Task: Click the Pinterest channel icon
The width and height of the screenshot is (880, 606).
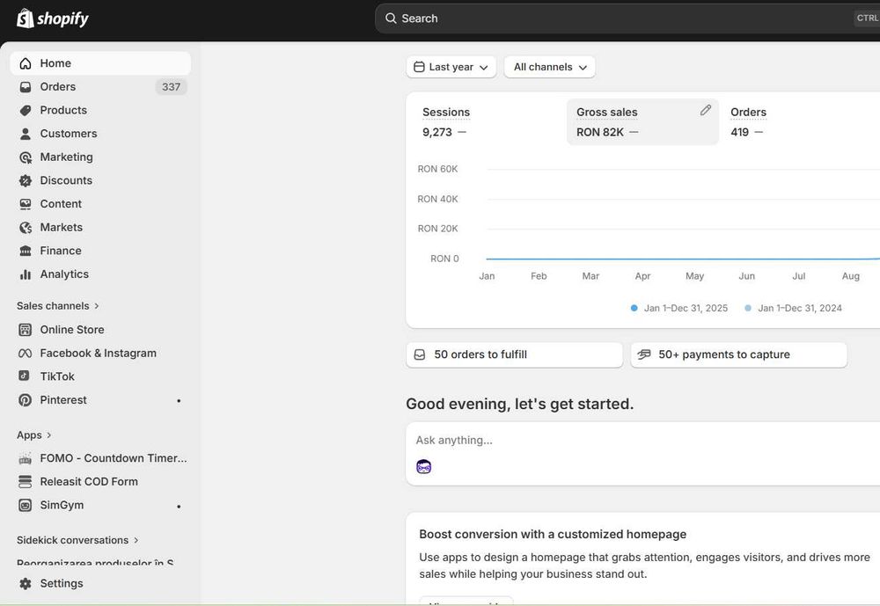Action: [25, 400]
